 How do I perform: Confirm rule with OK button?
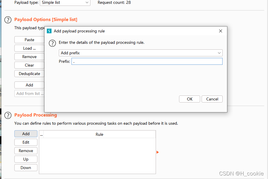[x=189, y=99]
